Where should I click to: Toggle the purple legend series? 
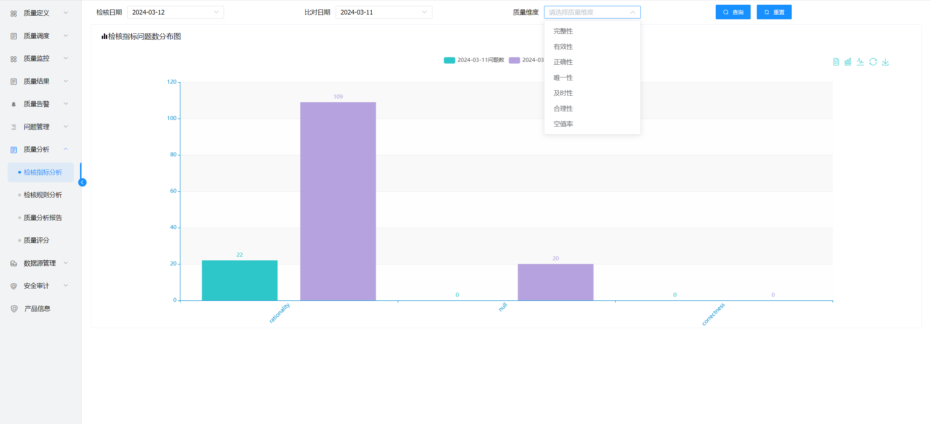(x=514, y=60)
